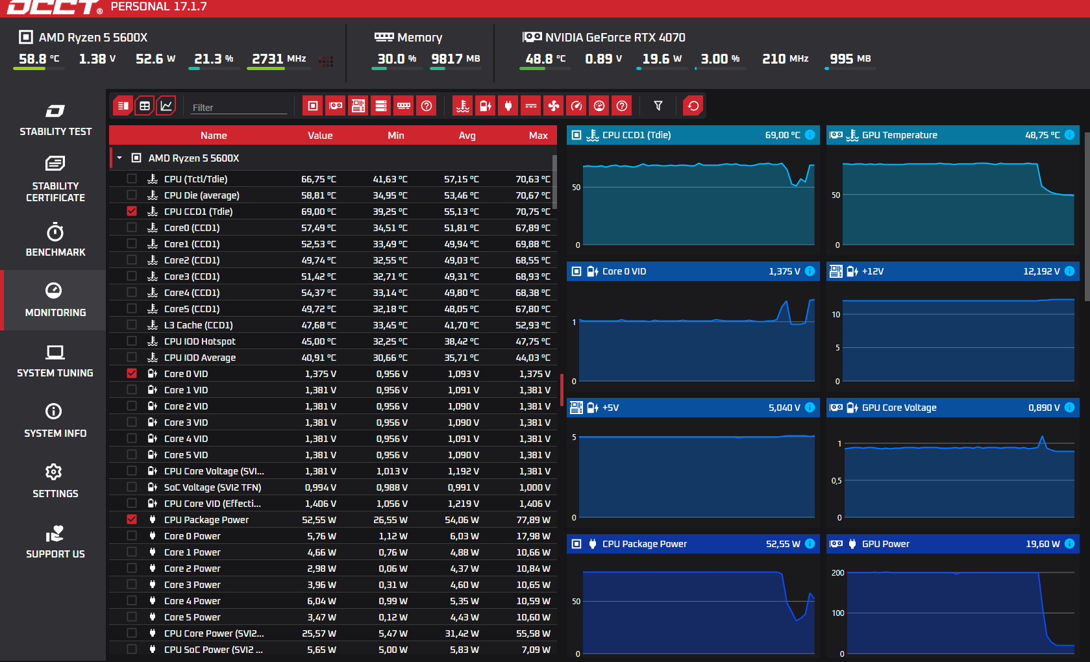Switch to graph-only view icon

pyautogui.click(x=166, y=106)
